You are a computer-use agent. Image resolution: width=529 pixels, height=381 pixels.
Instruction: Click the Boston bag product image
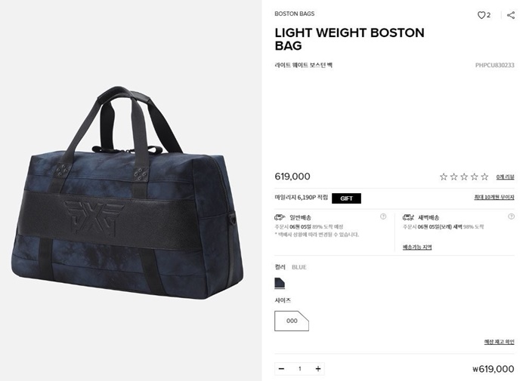[x=128, y=192]
